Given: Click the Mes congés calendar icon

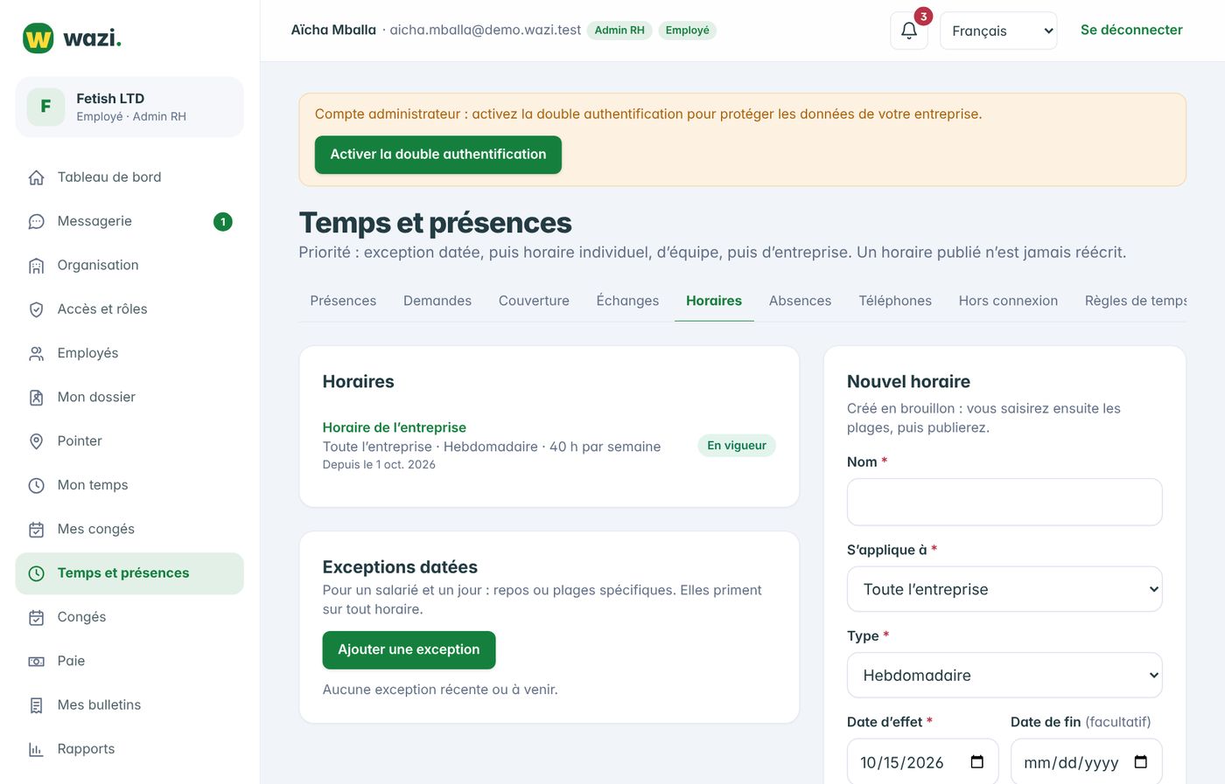Looking at the screenshot, I should coord(36,530).
